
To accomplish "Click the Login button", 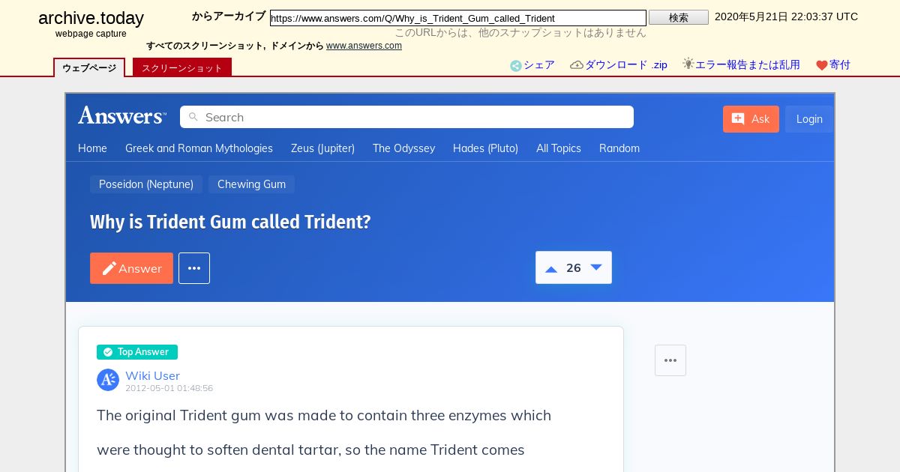I will coord(809,119).
